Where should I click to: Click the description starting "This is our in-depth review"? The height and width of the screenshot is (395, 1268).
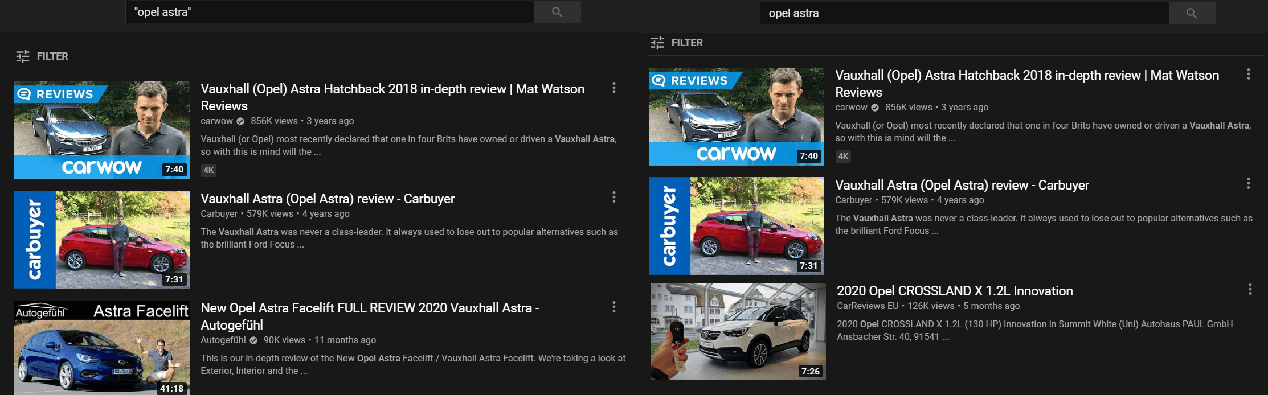point(413,365)
